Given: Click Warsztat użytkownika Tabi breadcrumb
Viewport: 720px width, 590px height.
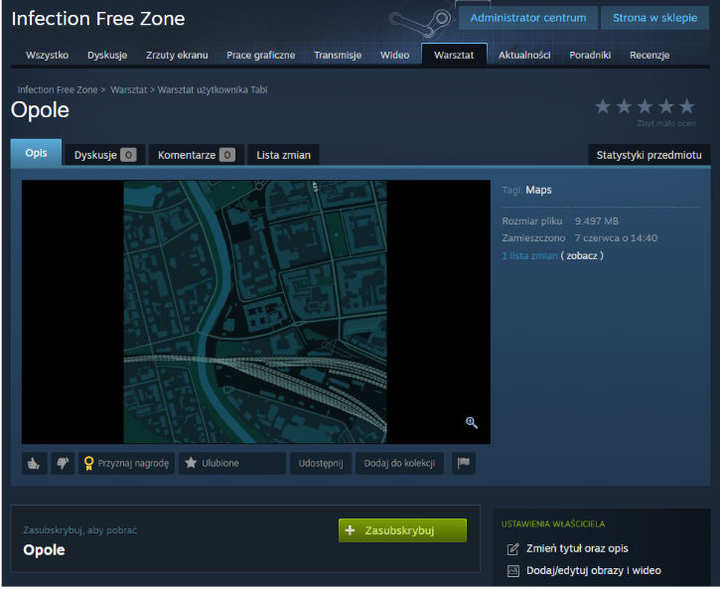Looking at the screenshot, I should point(213,90).
